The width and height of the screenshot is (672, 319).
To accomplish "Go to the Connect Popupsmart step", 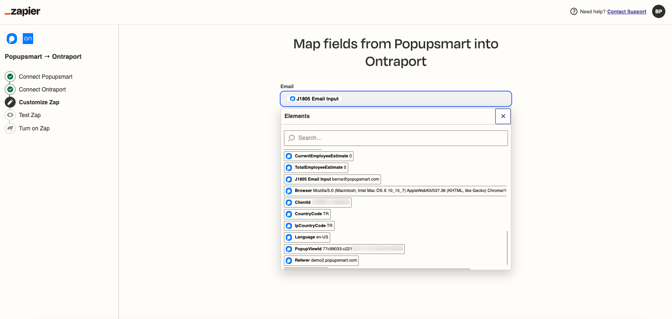I will [x=45, y=77].
